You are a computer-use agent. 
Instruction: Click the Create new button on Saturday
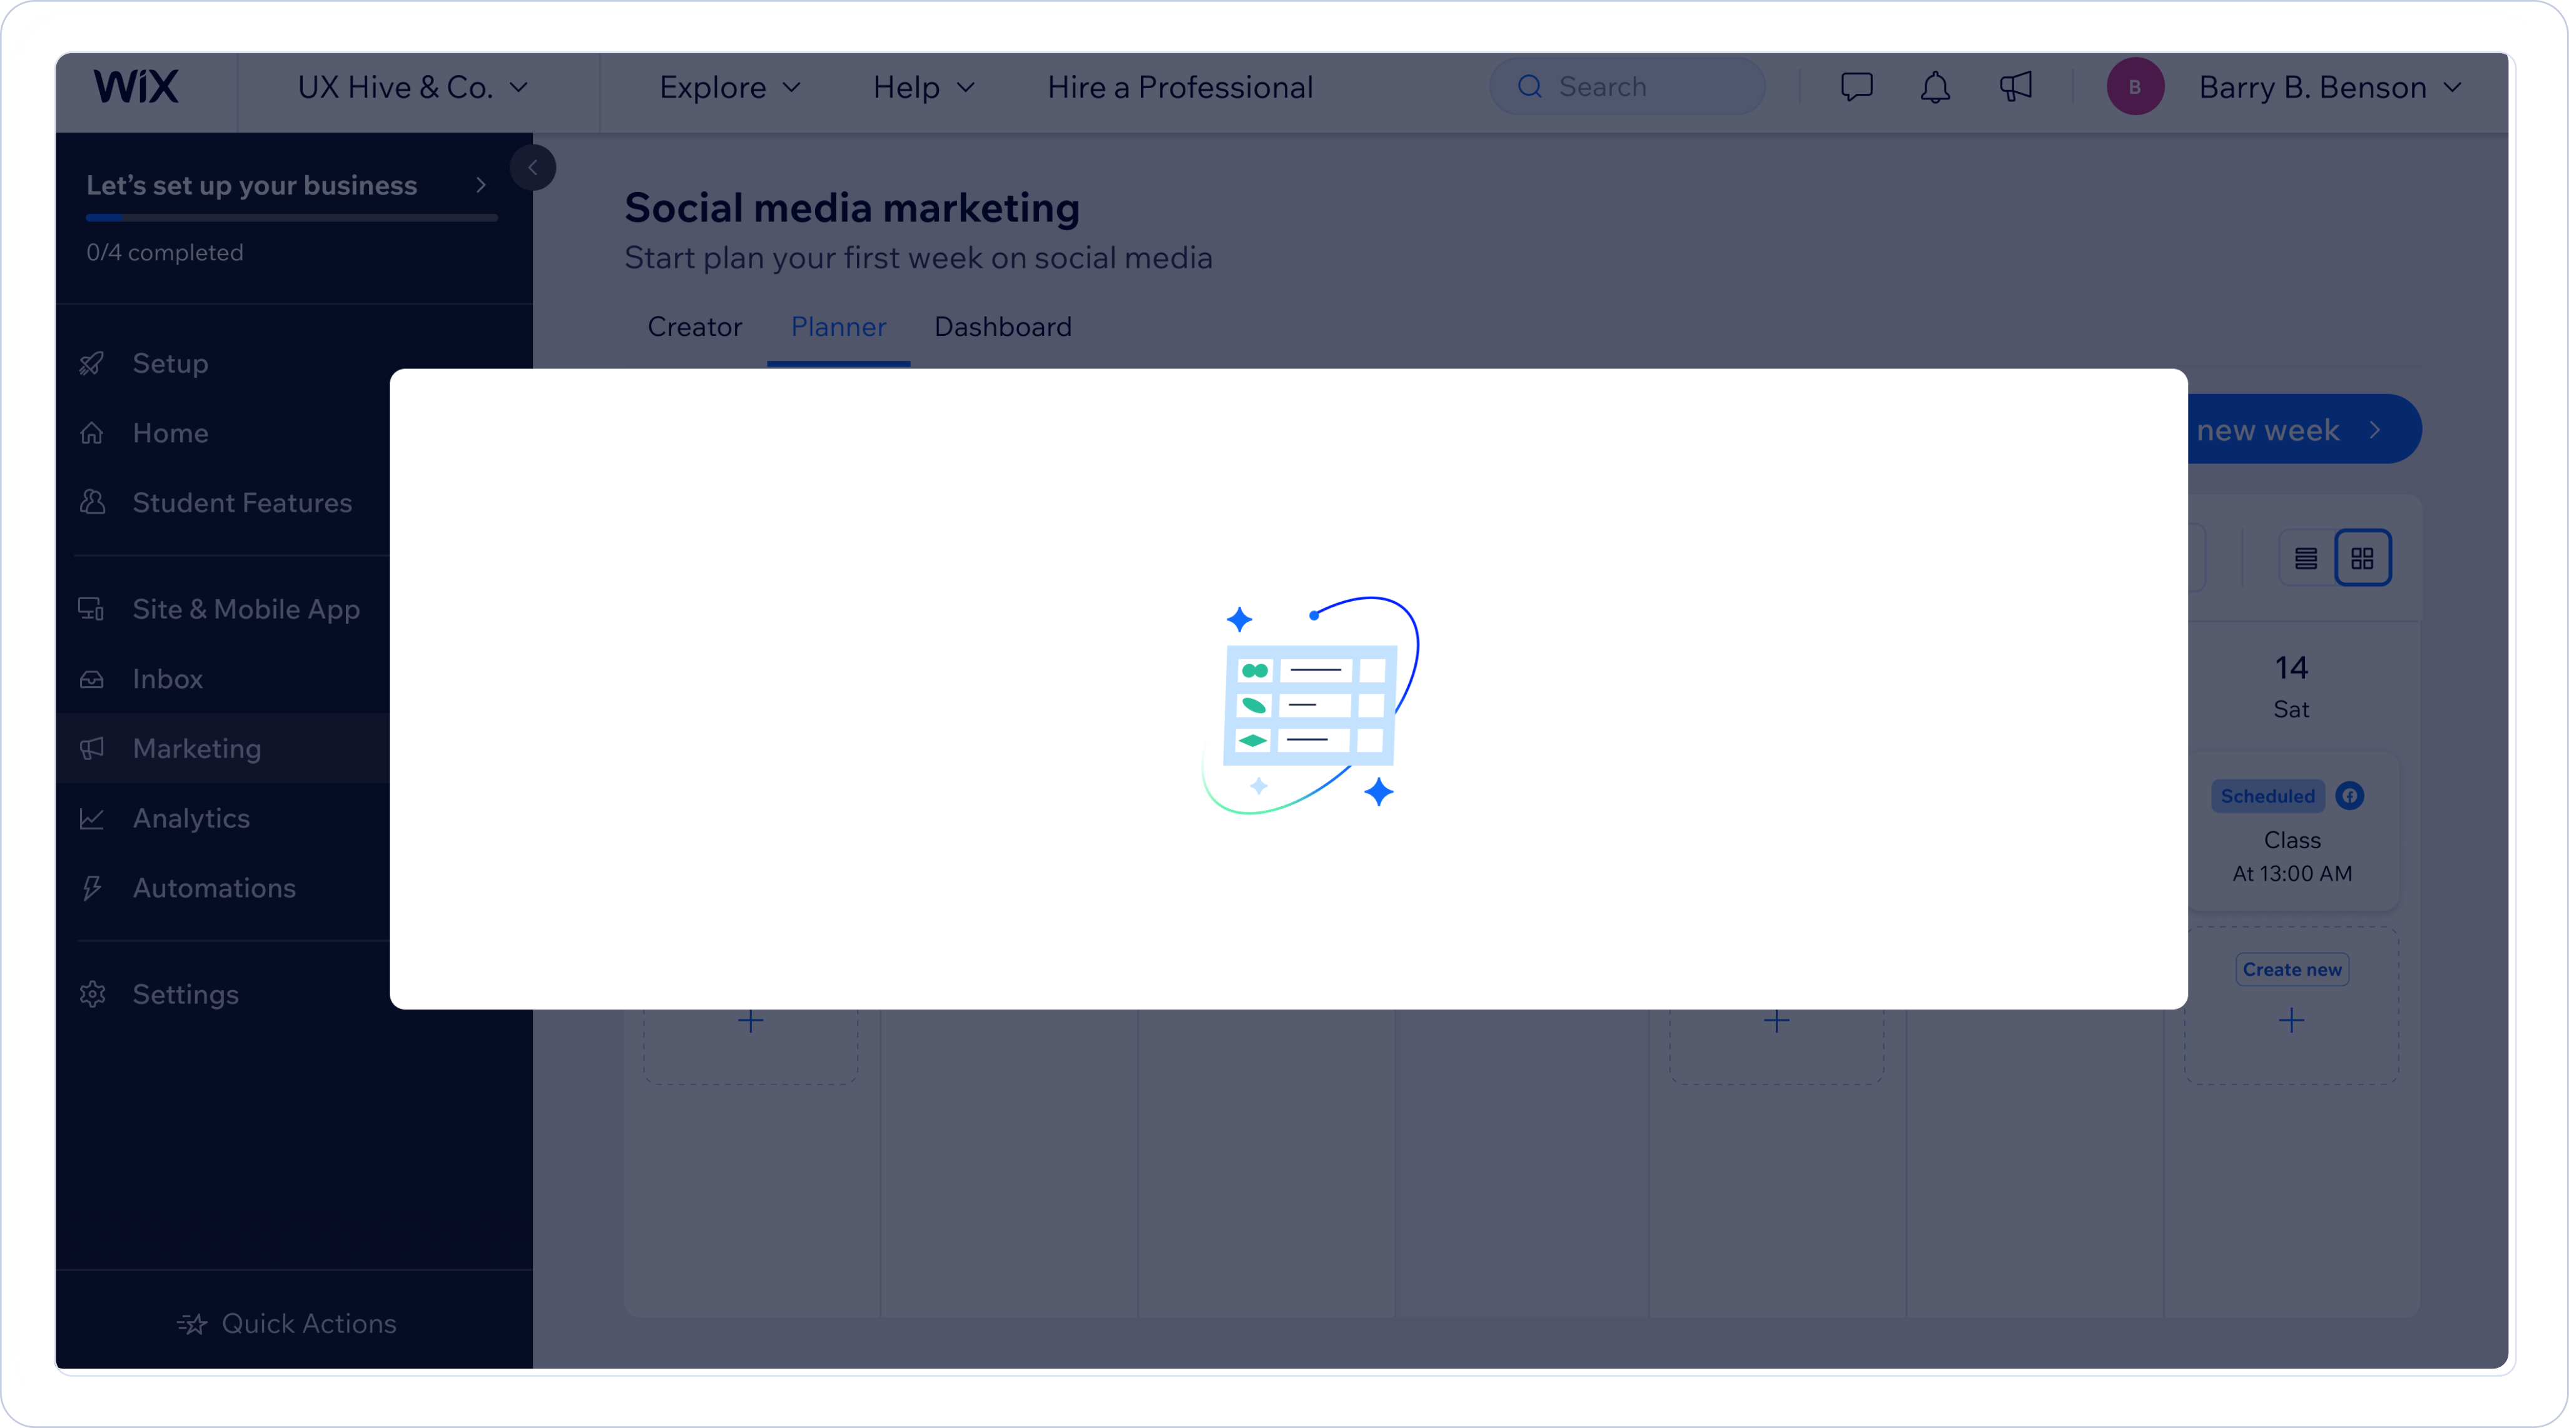pyautogui.click(x=2292, y=970)
